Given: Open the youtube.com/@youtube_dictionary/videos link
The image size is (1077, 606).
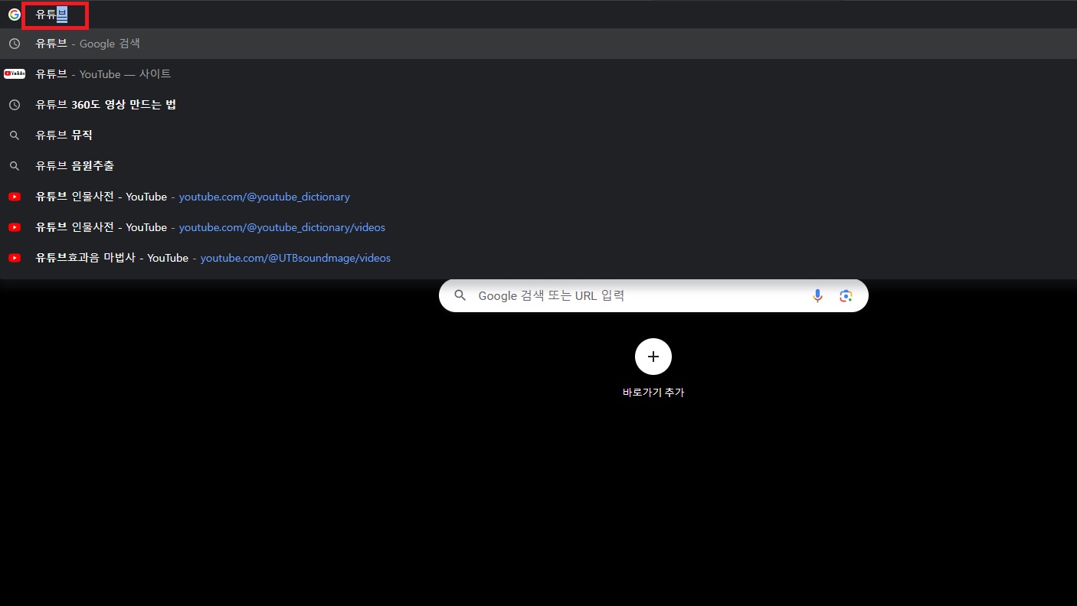Looking at the screenshot, I should pyautogui.click(x=282, y=227).
